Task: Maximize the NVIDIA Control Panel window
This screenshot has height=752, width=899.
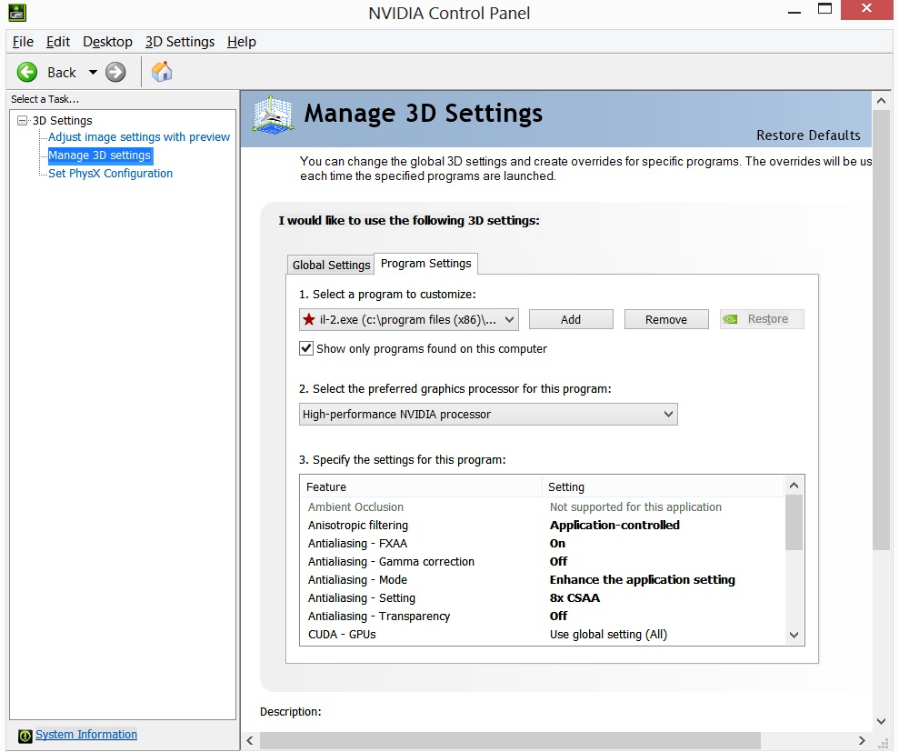Action: [x=824, y=9]
